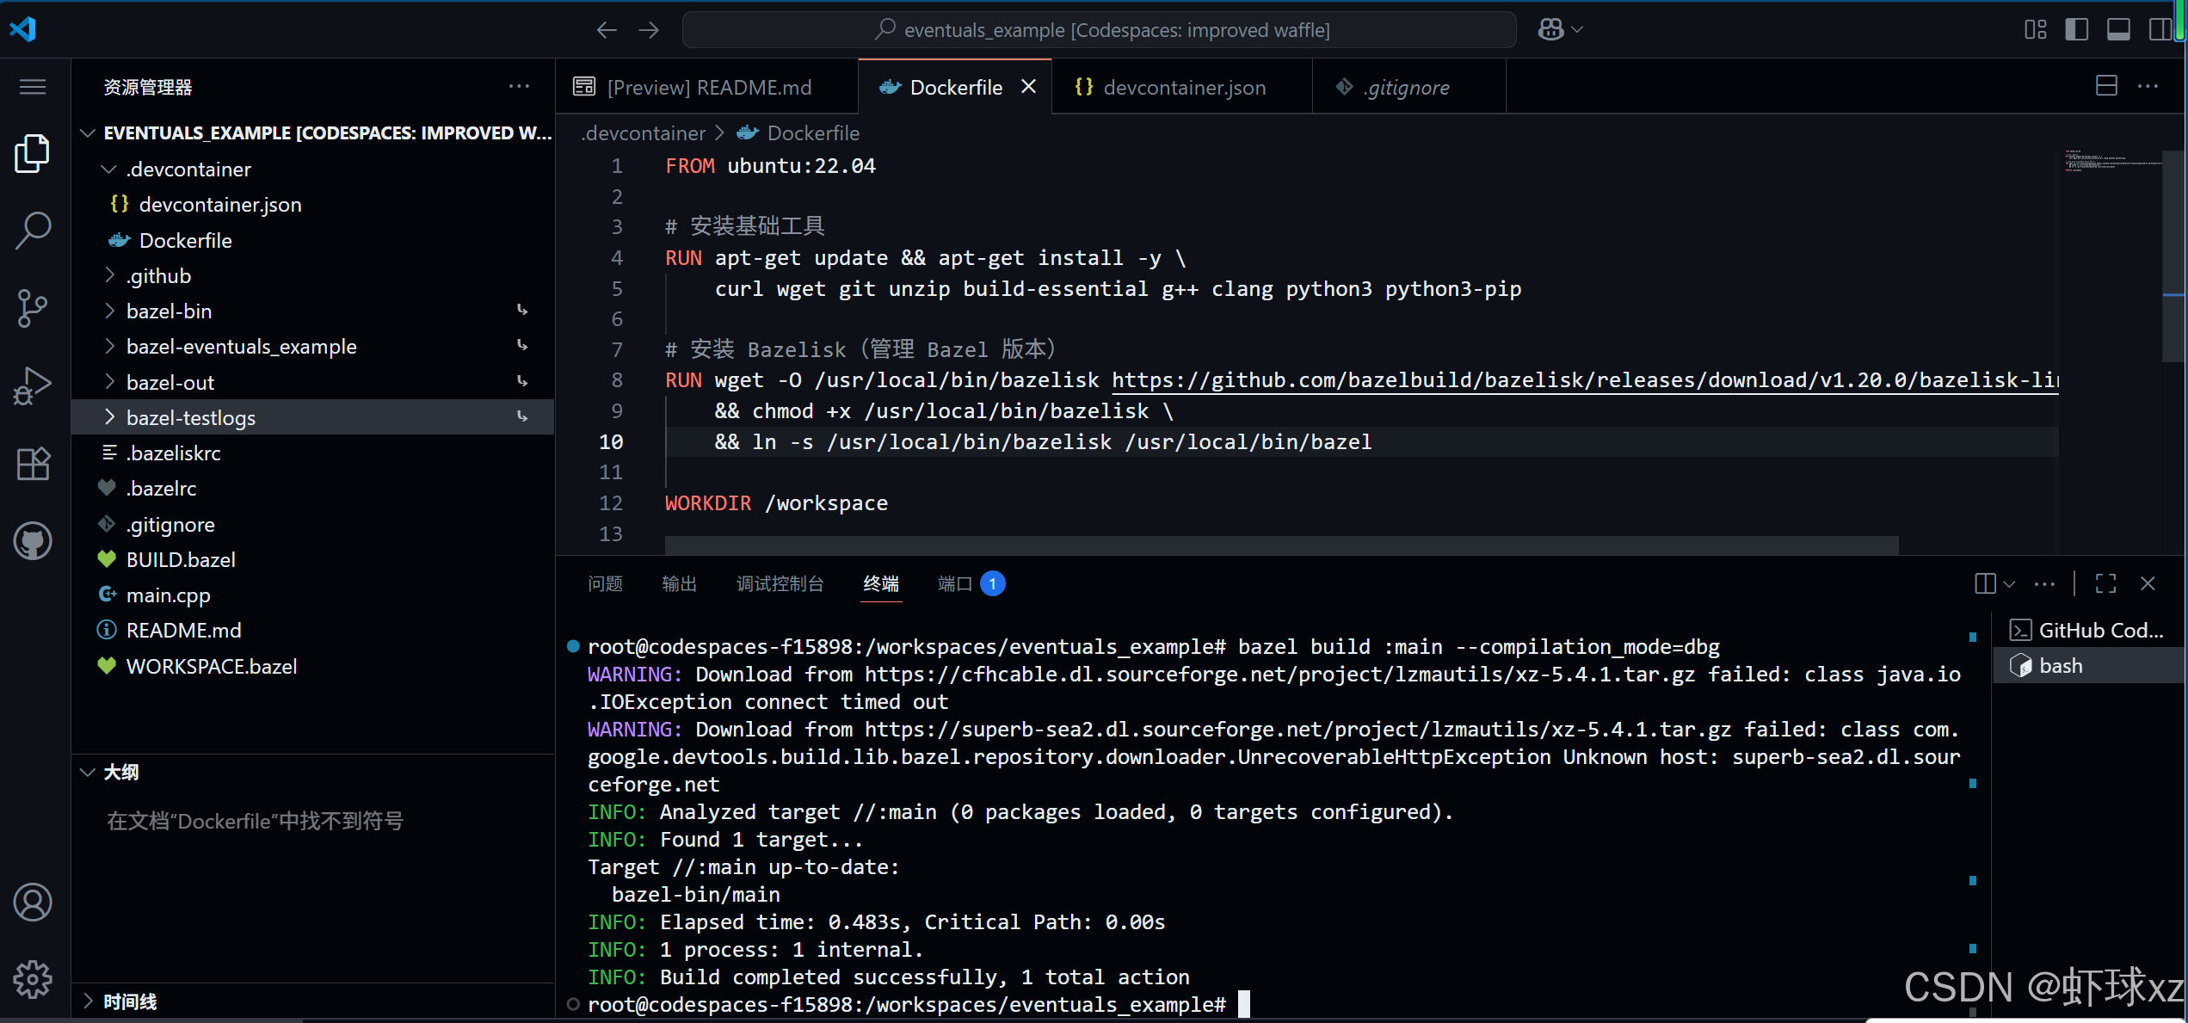Open the Copilot dropdown chevron
The height and width of the screenshot is (1023, 2188).
pos(1578,29)
